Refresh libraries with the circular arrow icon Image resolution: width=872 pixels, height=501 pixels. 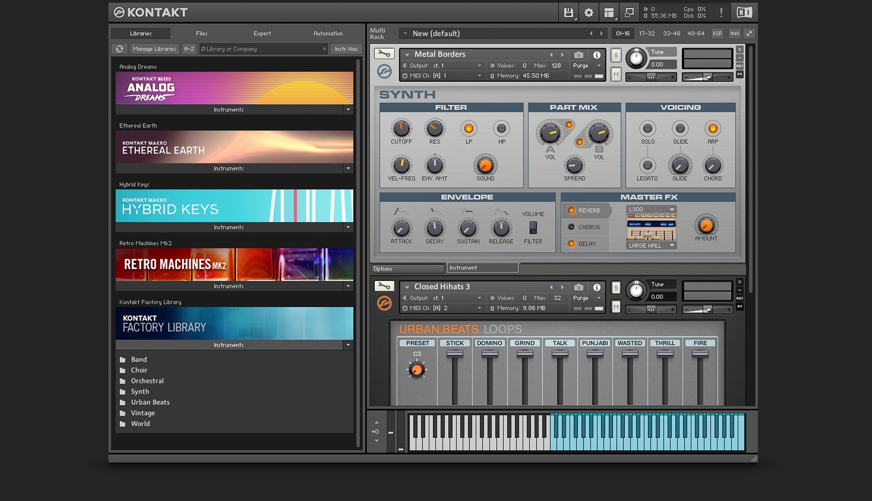coord(119,49)
